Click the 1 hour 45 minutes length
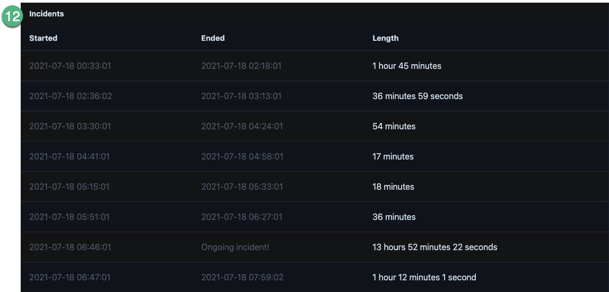The image size is (609, 292). (x=407, y=66)
